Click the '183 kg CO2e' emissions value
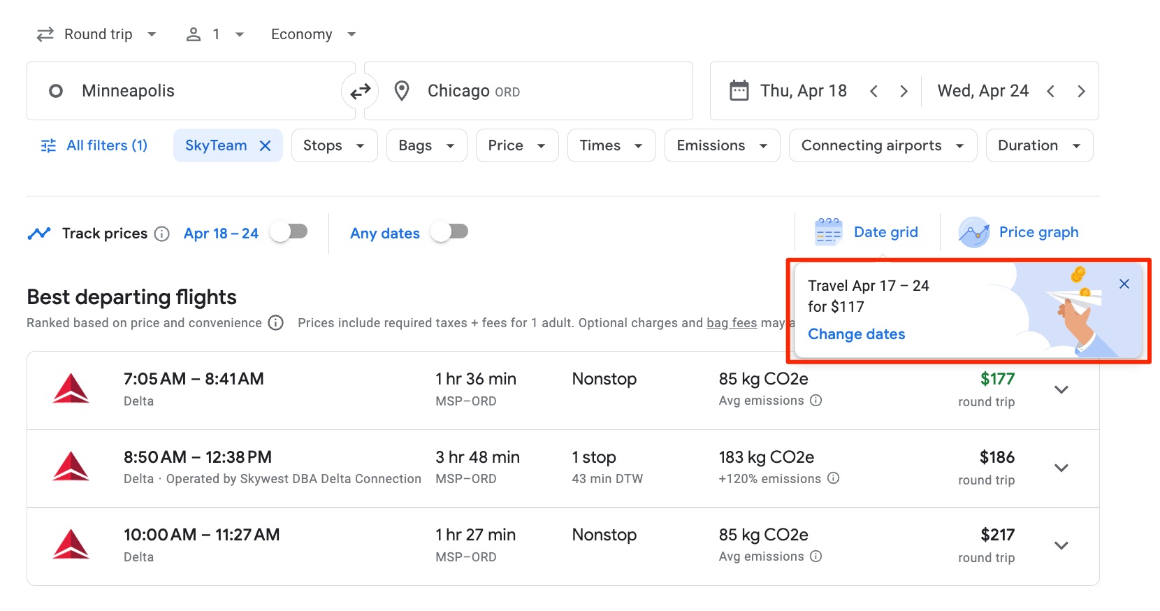This screenshot has width=1160, height=611. 766,457
